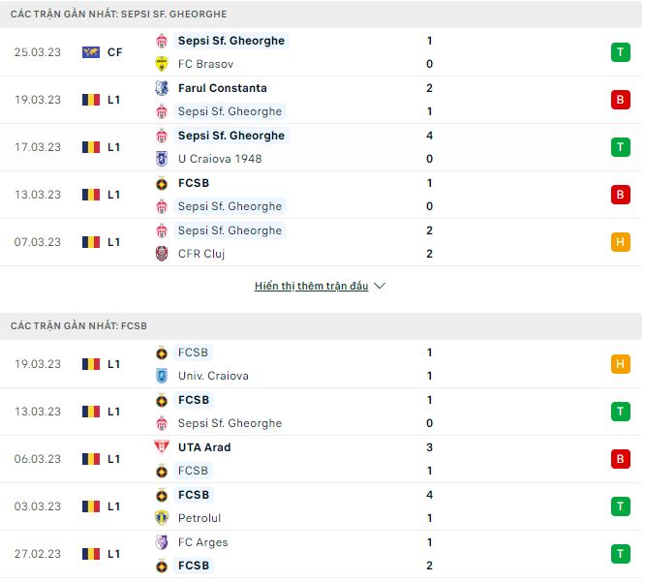
Task: Click the Farul Constanta team crest icon
Action: (162, 88)
